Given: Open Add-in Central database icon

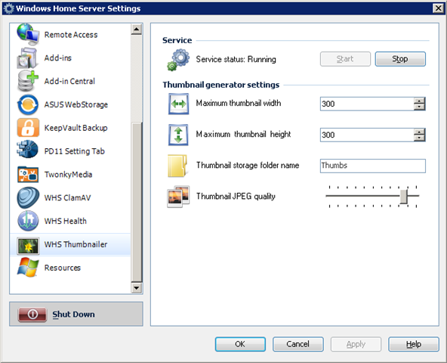Looking at the screenshot, I should click(28, 81).
